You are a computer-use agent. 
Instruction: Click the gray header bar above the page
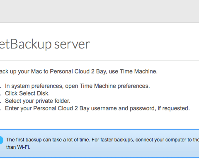tap(99, 11)
